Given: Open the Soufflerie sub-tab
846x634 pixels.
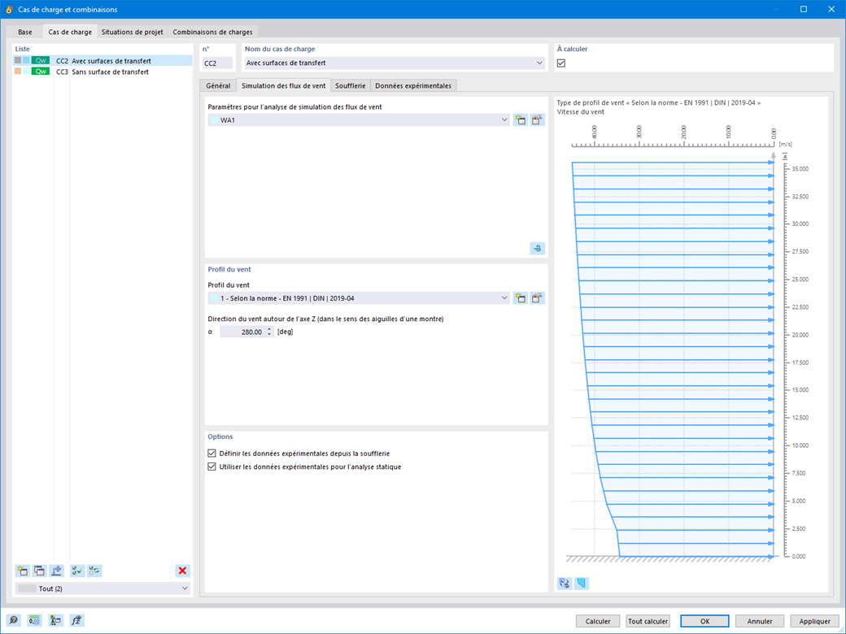Looking at the screenshot, I should [x=350, y=85].
